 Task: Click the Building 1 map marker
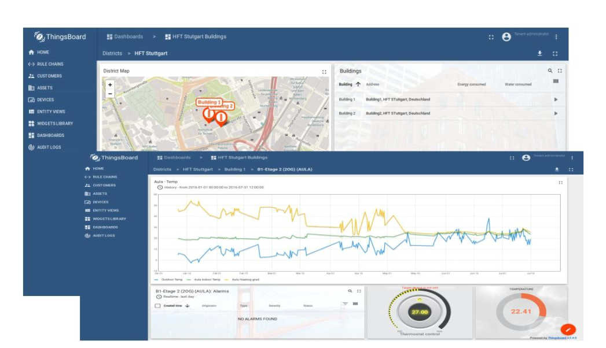(209, 114)
